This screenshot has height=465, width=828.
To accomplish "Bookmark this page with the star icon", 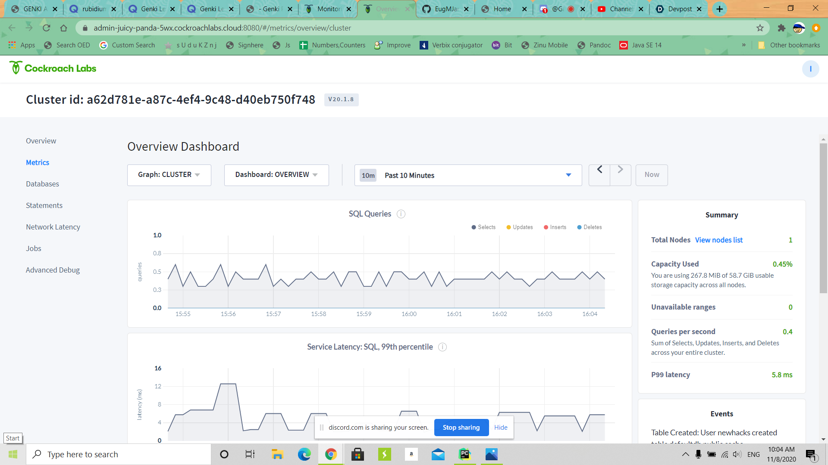I will [x=760, y=28].
